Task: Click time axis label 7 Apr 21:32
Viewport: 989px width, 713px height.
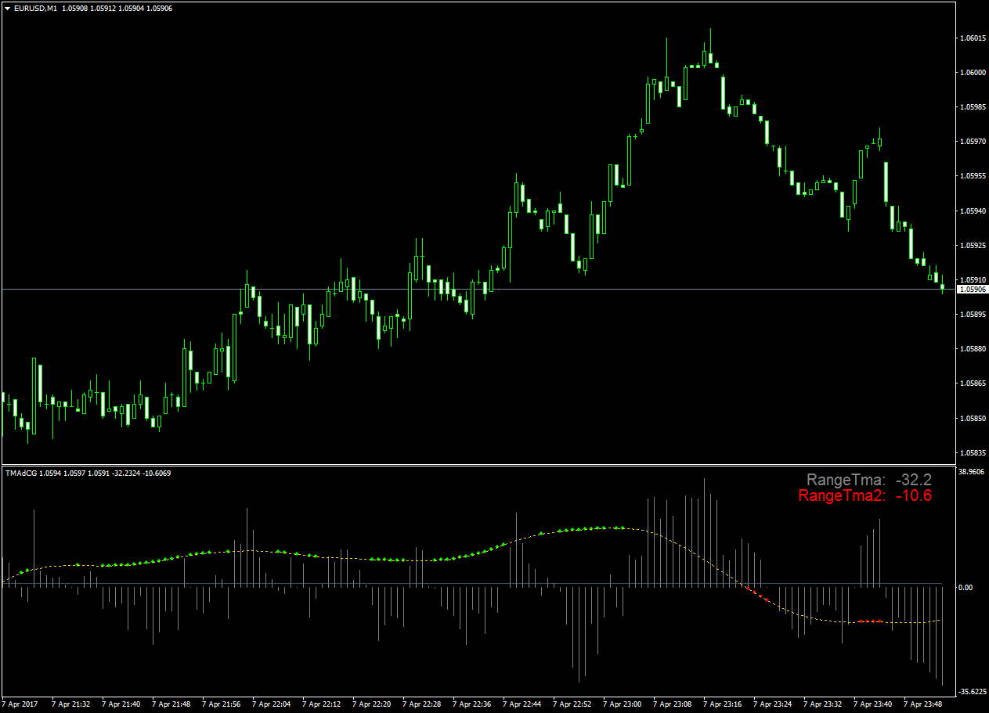Action: 70,704
